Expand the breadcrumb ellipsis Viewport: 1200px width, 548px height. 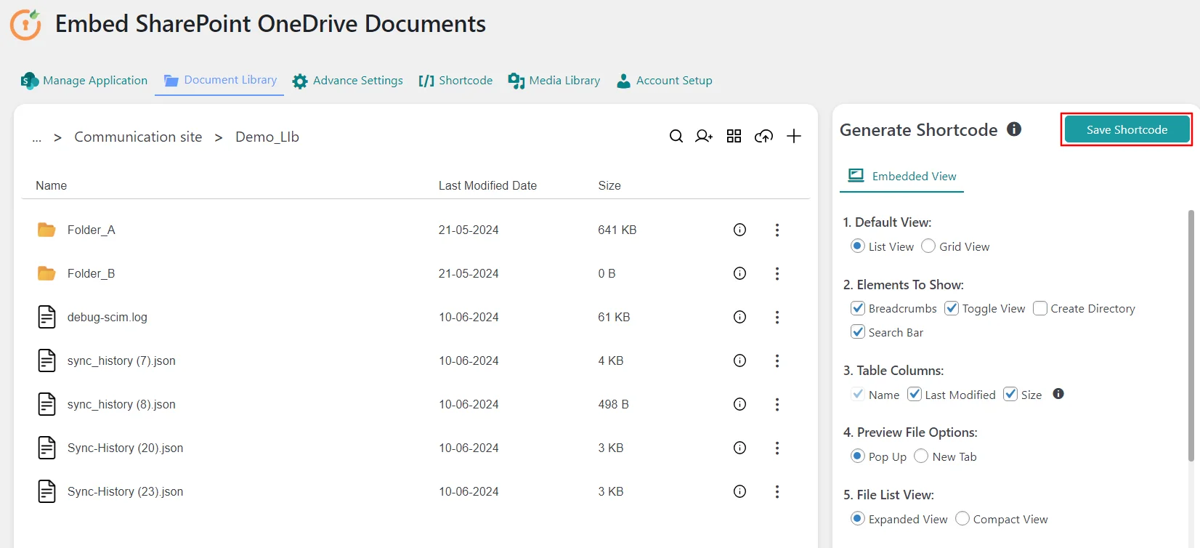[x=37, y=138]
